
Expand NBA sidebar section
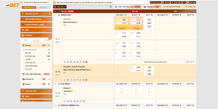point(36,30)
